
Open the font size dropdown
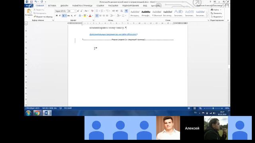click(75, 11)
